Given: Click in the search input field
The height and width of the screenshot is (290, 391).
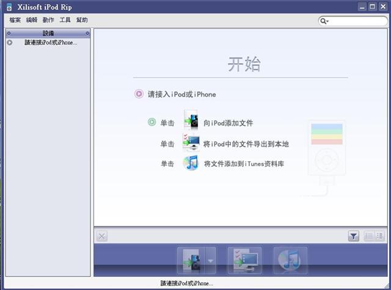Looking at the screenshot, I should 357,21.
